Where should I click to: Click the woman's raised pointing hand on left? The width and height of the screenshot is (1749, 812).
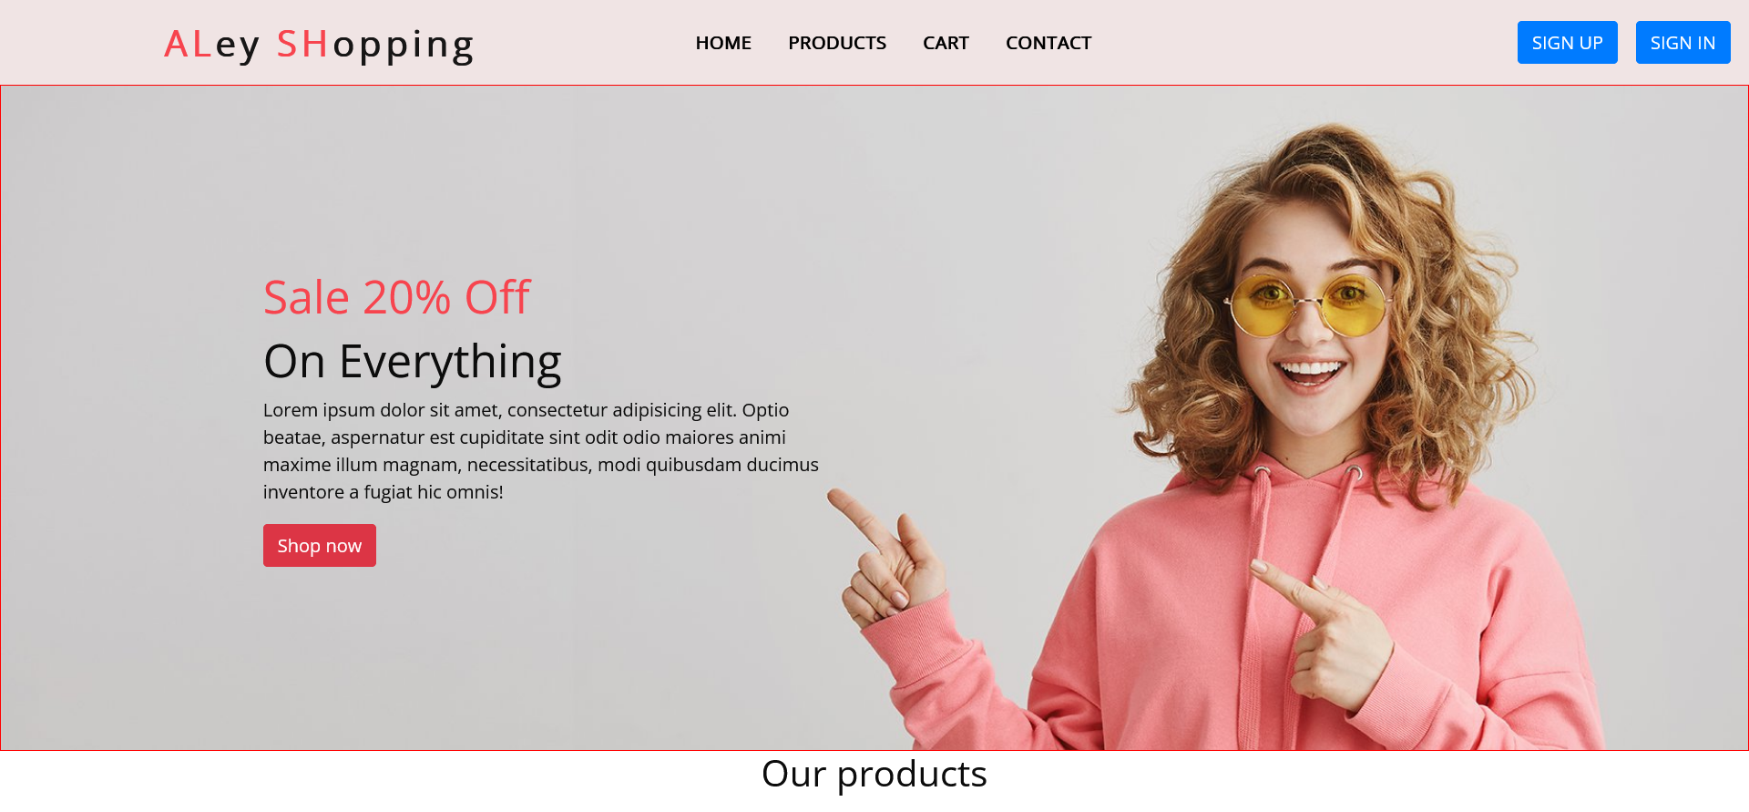click(888, 560)
